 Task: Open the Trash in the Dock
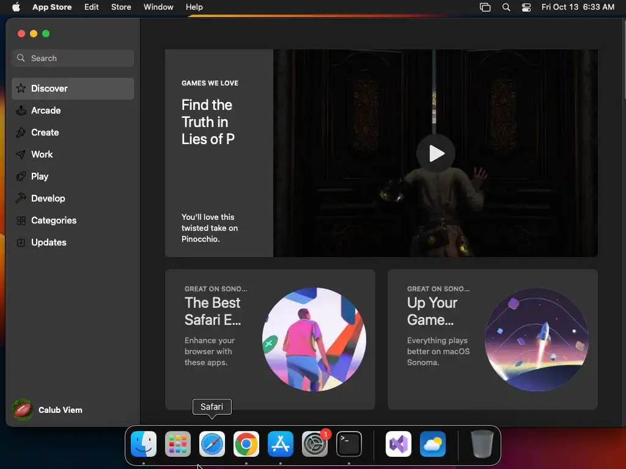point(482,443)
